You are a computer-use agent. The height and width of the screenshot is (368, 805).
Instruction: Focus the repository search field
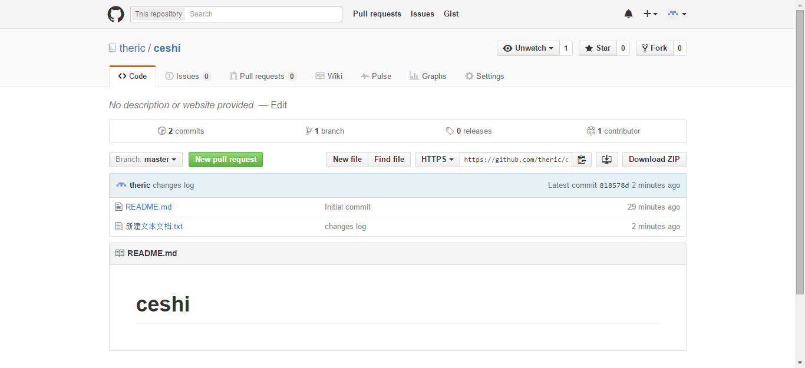pos(263,14)
